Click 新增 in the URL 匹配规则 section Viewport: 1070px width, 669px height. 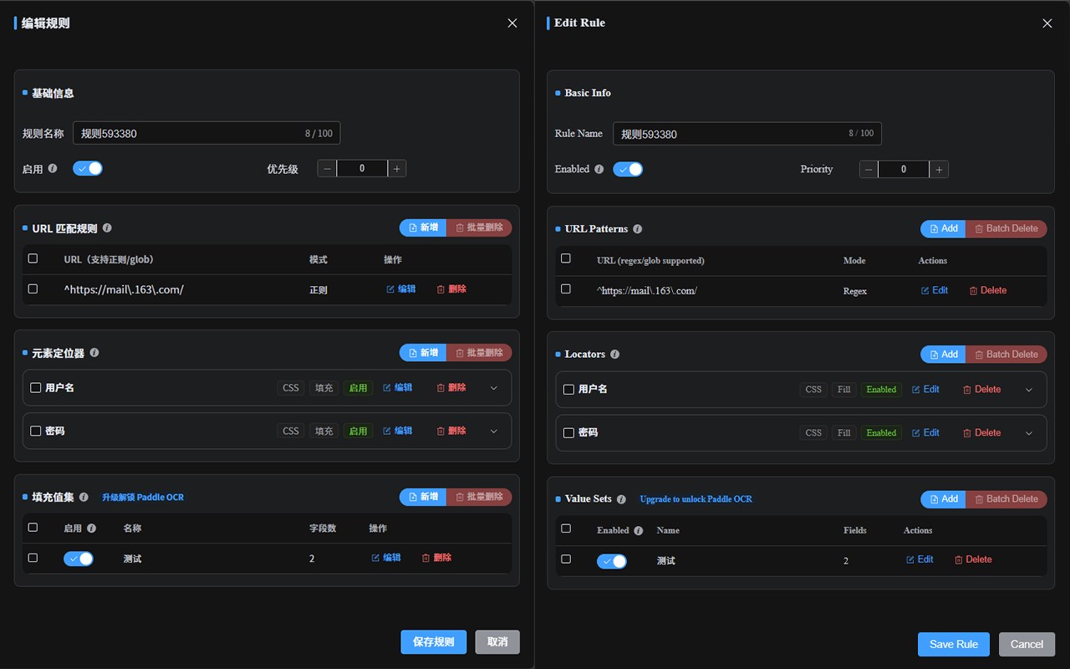[x=423, y=227]
